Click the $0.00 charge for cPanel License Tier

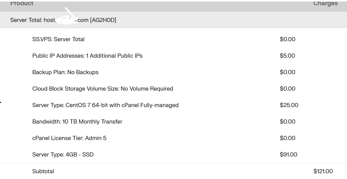(287, 138)
